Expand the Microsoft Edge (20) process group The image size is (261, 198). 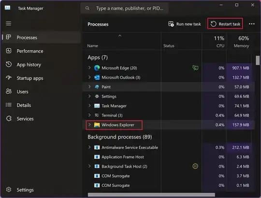click(89, 68)
